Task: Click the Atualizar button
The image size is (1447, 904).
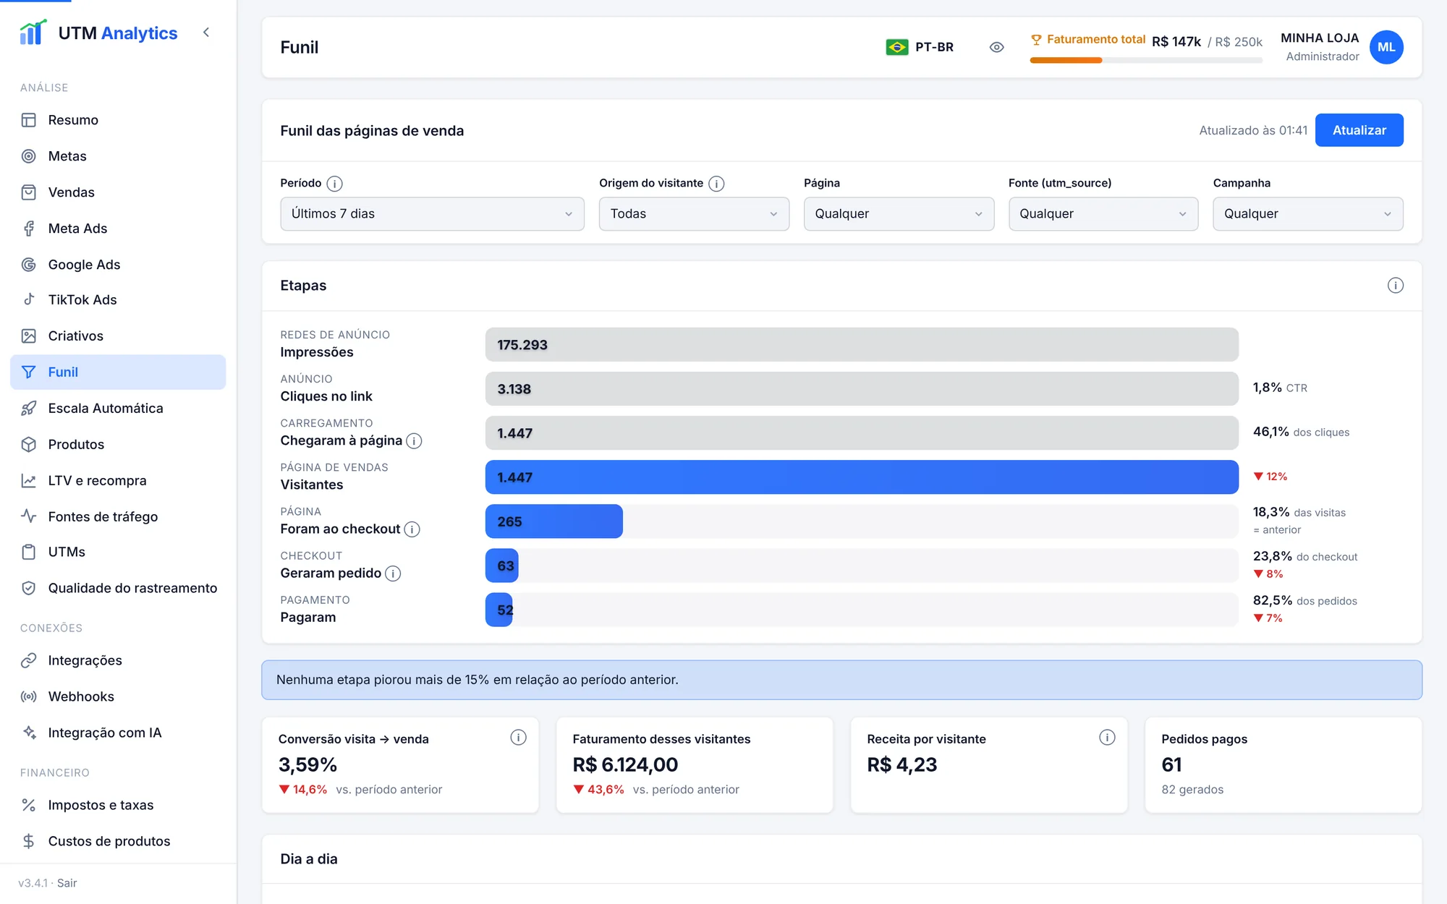Action: [x=1359, y=130]
